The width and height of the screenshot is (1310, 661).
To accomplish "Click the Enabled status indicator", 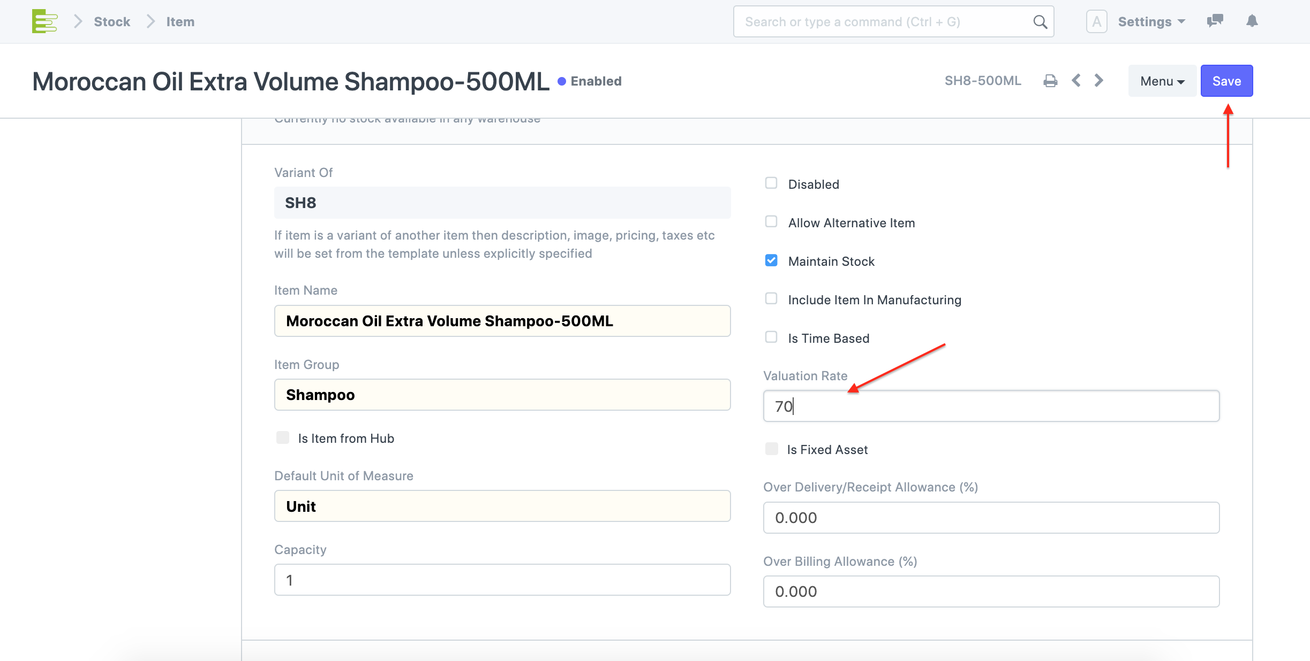I will 590,81.
